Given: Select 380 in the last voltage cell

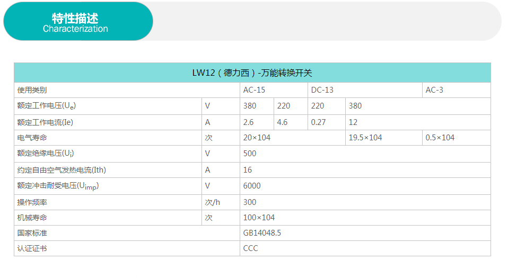Looking at the screenshot, I should point(355,106).
